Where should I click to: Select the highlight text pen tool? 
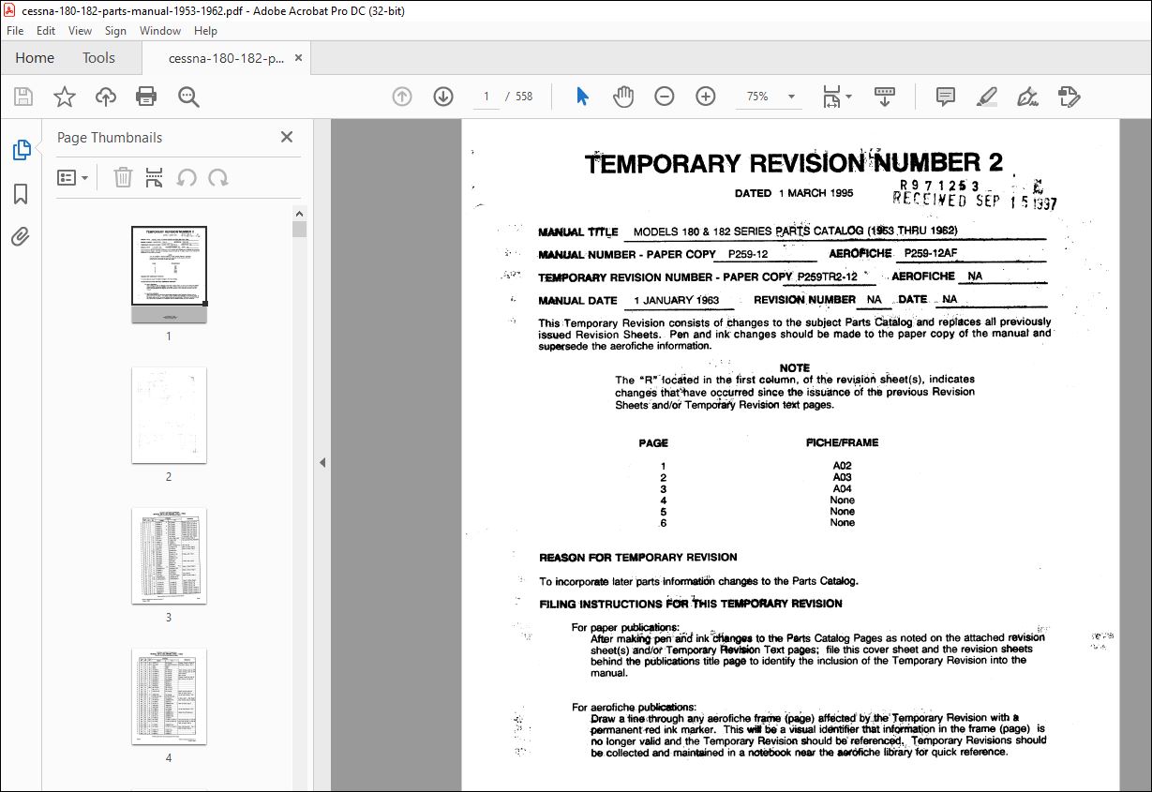pyautogui.click(x=986, y=97)
